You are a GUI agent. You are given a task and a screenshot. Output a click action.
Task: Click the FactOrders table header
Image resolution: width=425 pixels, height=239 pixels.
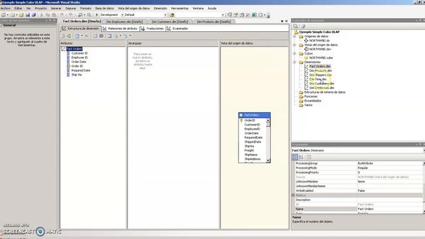click(254, 115)
